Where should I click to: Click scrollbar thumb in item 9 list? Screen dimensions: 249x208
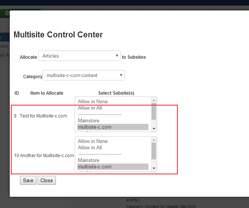(x=154, y=111)
